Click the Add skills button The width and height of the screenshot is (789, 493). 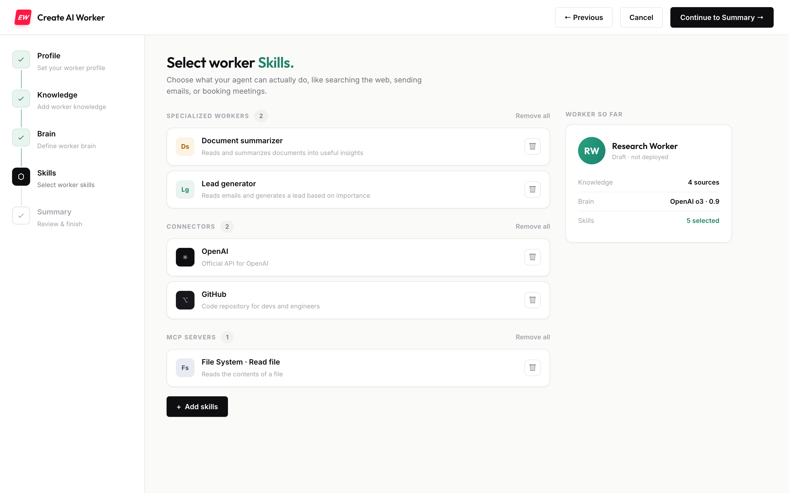click(197, 407)
